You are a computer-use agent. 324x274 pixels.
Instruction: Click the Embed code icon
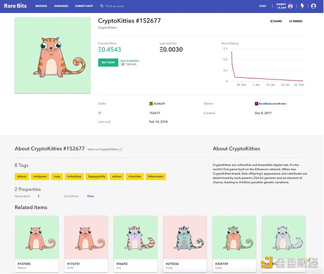click(295, 21)
